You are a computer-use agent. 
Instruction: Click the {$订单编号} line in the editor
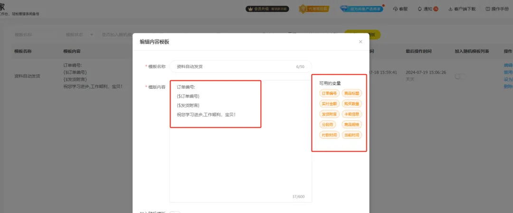pos(188,97)
